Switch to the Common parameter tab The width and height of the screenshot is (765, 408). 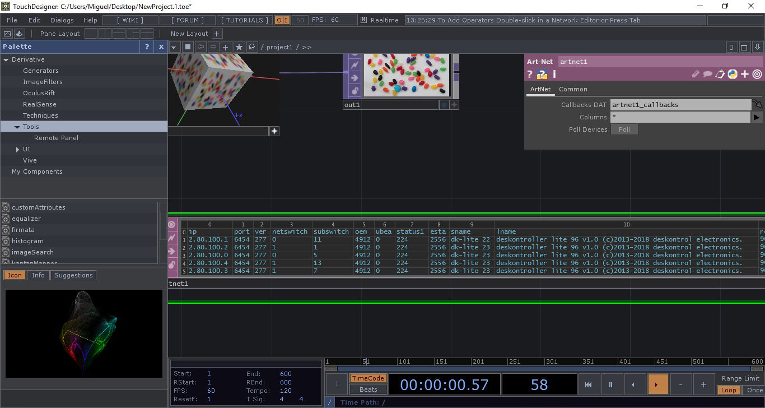[573, 89]
